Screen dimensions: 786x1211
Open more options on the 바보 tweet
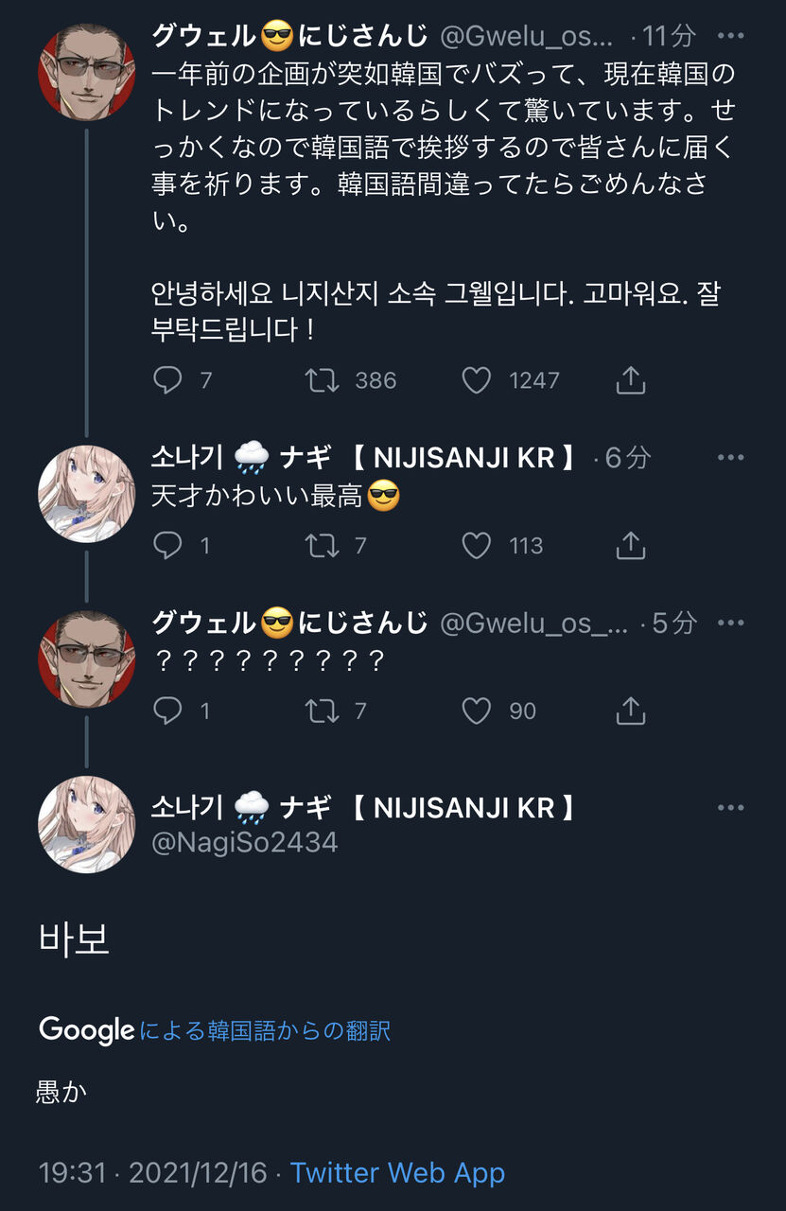[x=730, y=808]
